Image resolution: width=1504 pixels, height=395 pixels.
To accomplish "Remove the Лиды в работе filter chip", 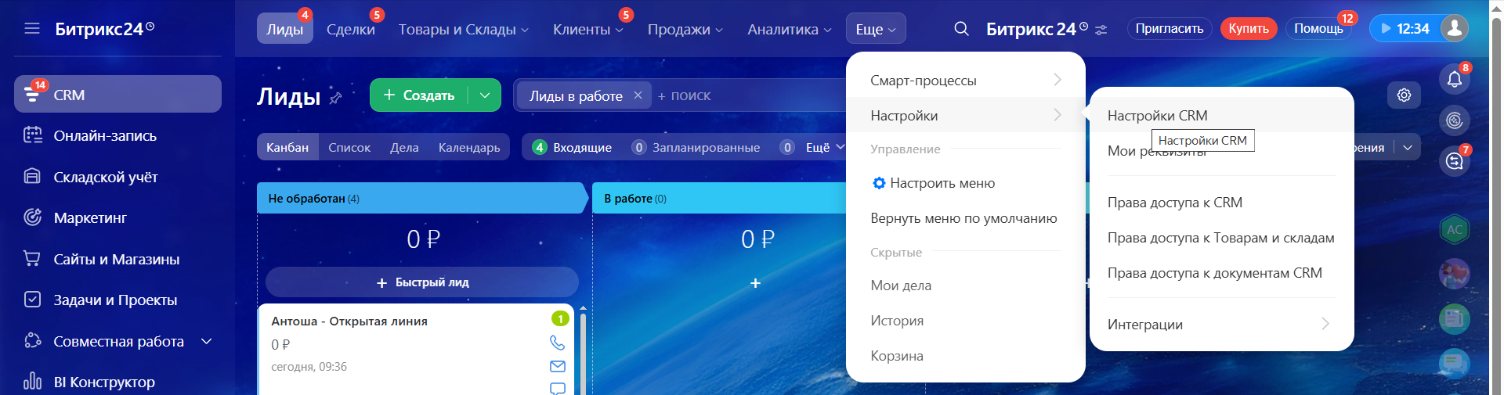I will coord(638,95).
